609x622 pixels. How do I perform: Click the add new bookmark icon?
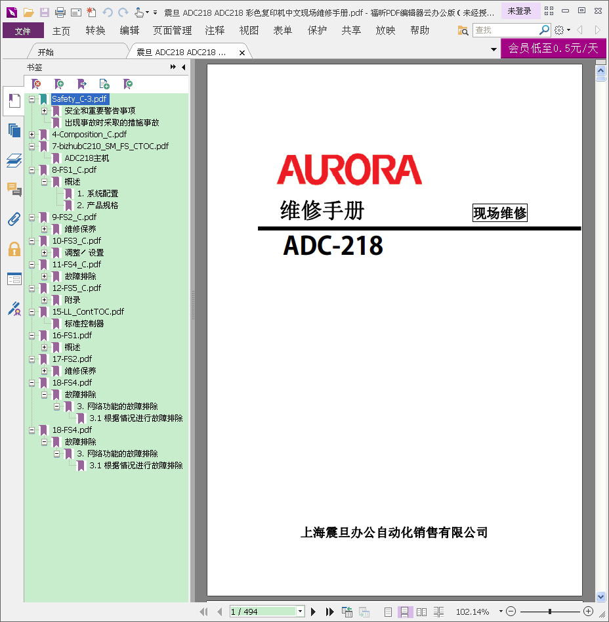pos(59,83)
